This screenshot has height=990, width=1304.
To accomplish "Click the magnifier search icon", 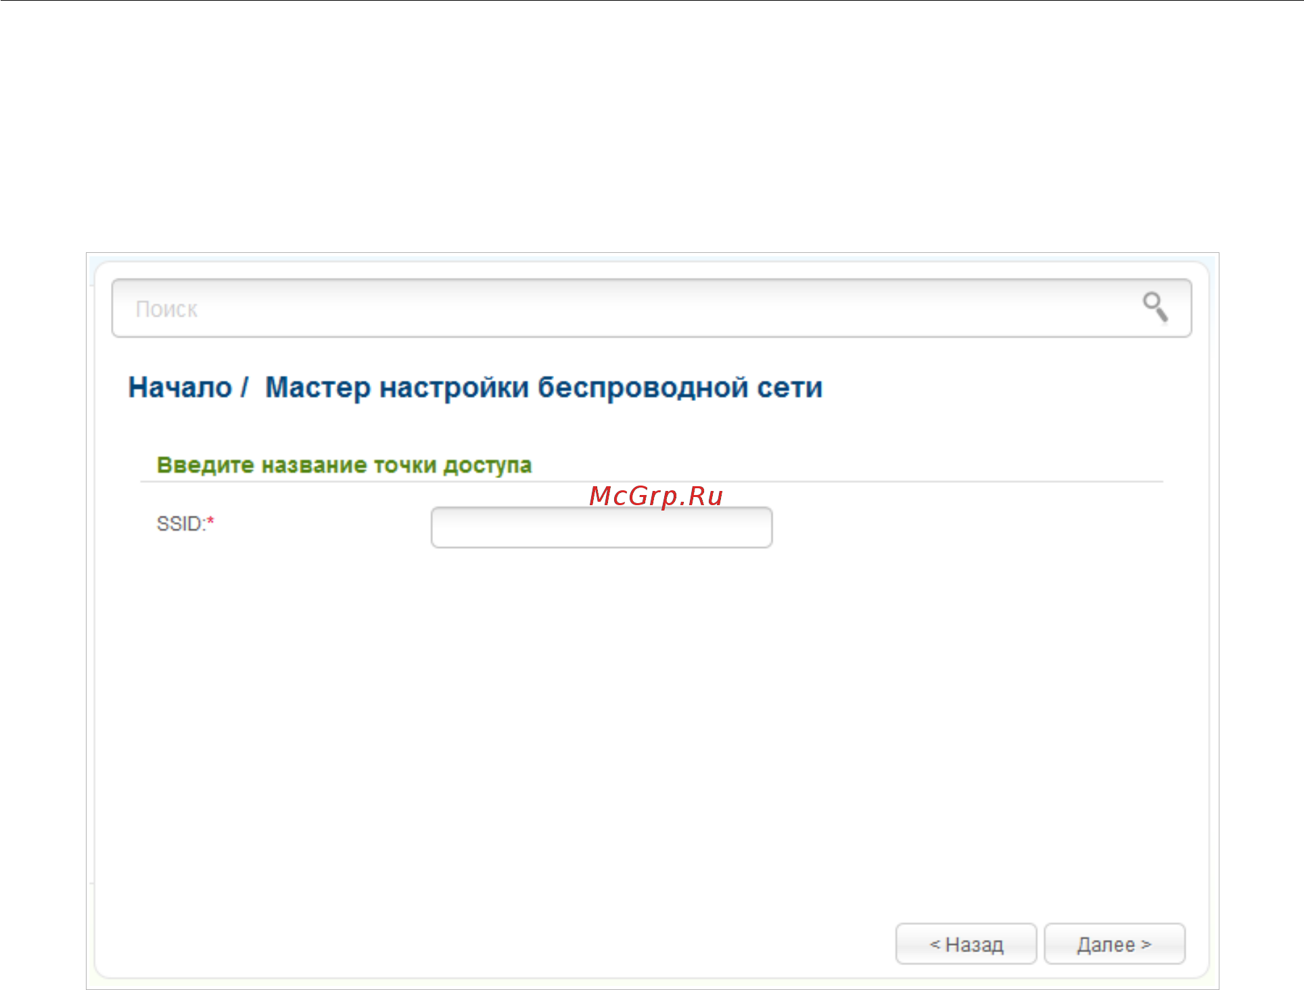I will [x=1155, y=307].
